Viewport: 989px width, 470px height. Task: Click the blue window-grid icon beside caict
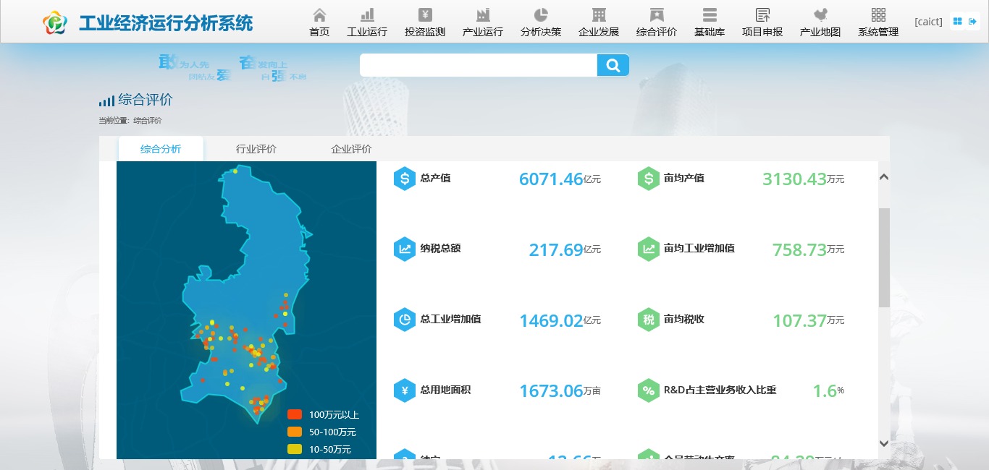(957, 22)
